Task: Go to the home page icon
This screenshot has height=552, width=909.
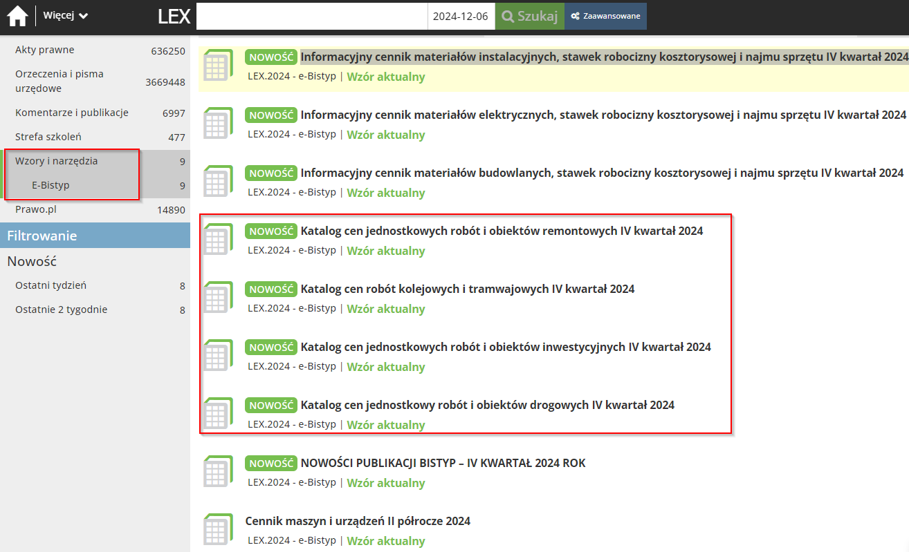Action: (17, 16)
